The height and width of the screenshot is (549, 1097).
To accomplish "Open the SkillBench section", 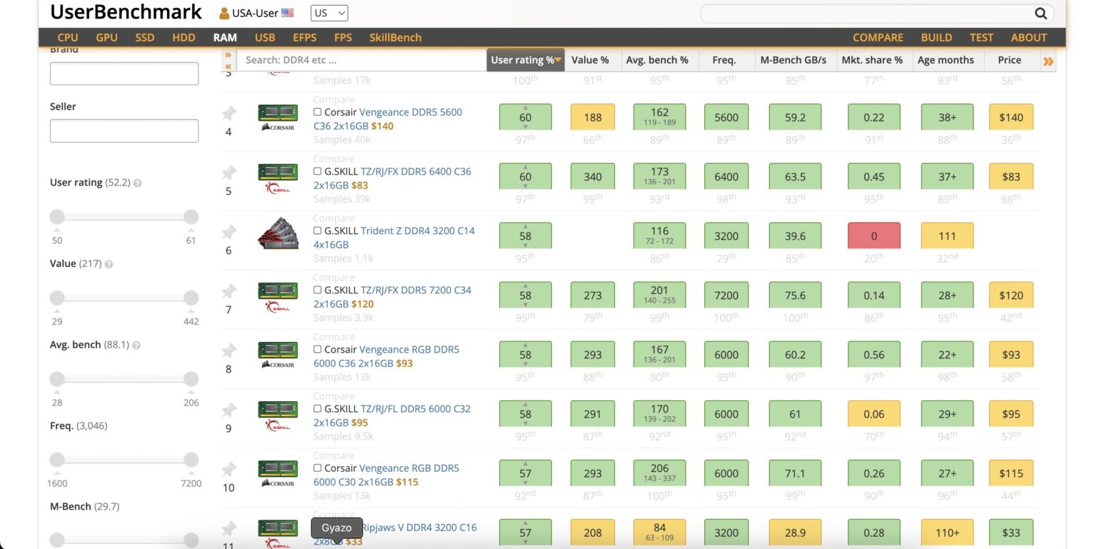I will [x=395, y=37].
